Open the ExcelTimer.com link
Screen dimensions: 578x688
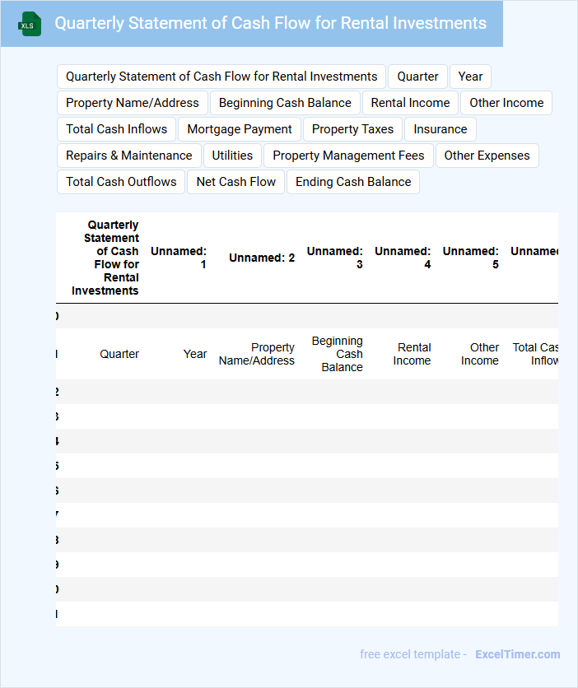coord(518,654)
